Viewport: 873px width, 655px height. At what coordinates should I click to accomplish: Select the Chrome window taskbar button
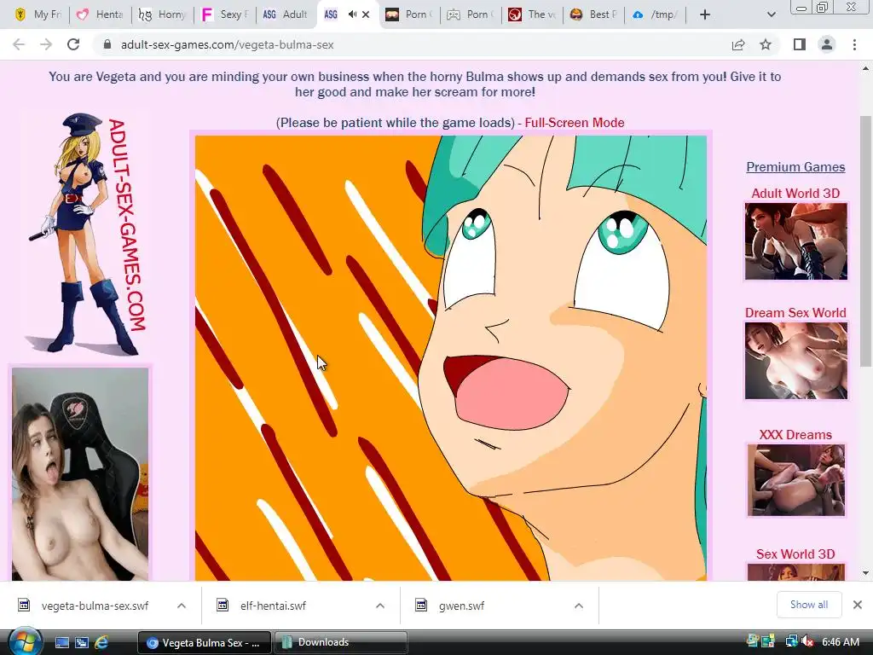tap(204, 643)
